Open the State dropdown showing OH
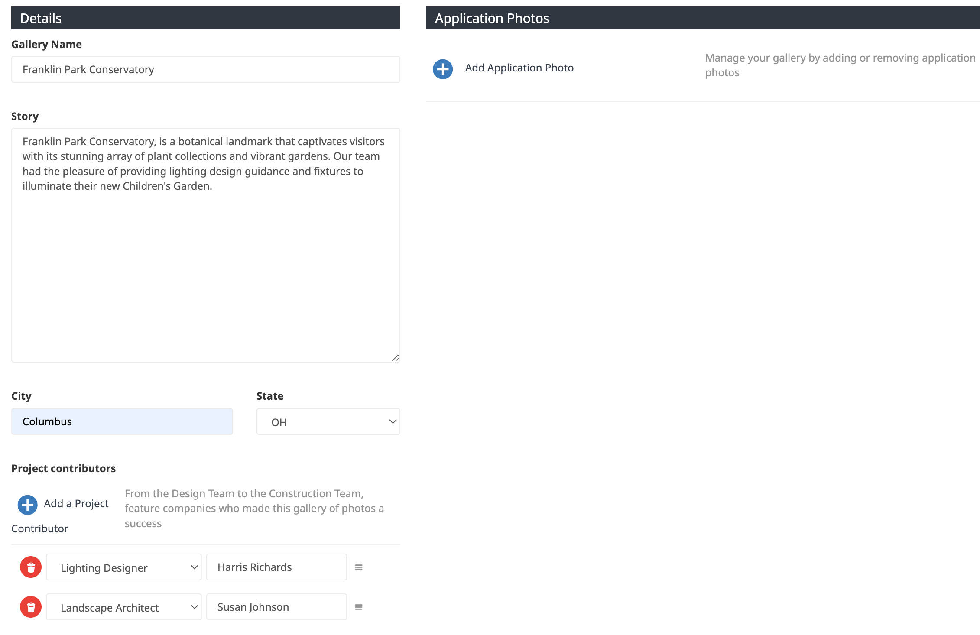The width and height of the screenshot is (980, 635). (328, 421)
